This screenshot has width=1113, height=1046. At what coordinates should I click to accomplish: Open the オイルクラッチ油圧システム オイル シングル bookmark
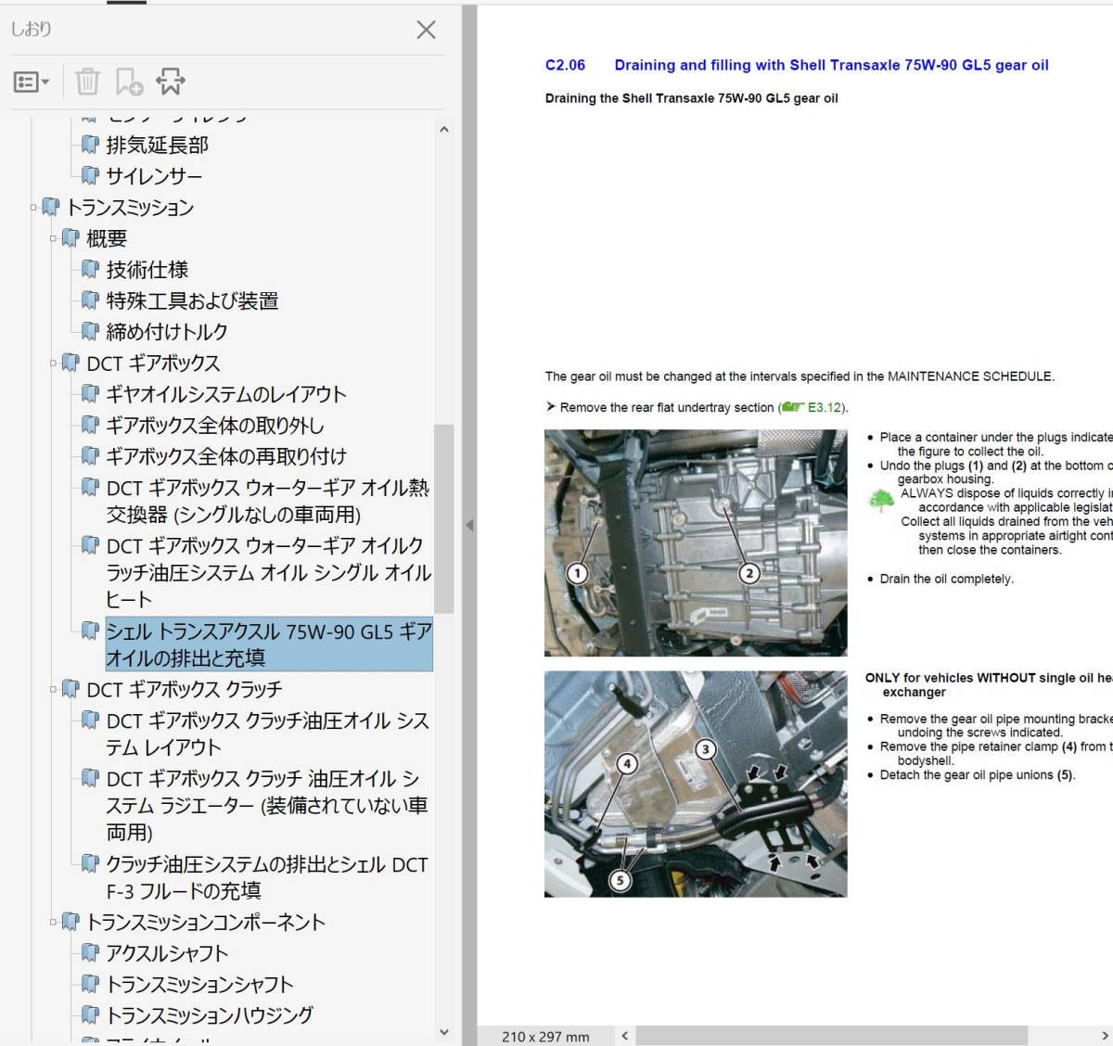268,572
